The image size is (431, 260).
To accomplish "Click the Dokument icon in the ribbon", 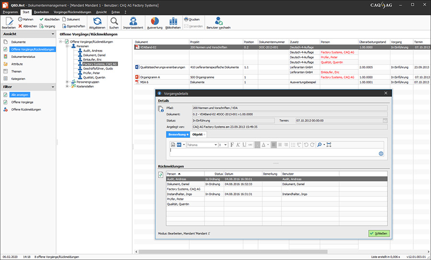I will (64, 19).
